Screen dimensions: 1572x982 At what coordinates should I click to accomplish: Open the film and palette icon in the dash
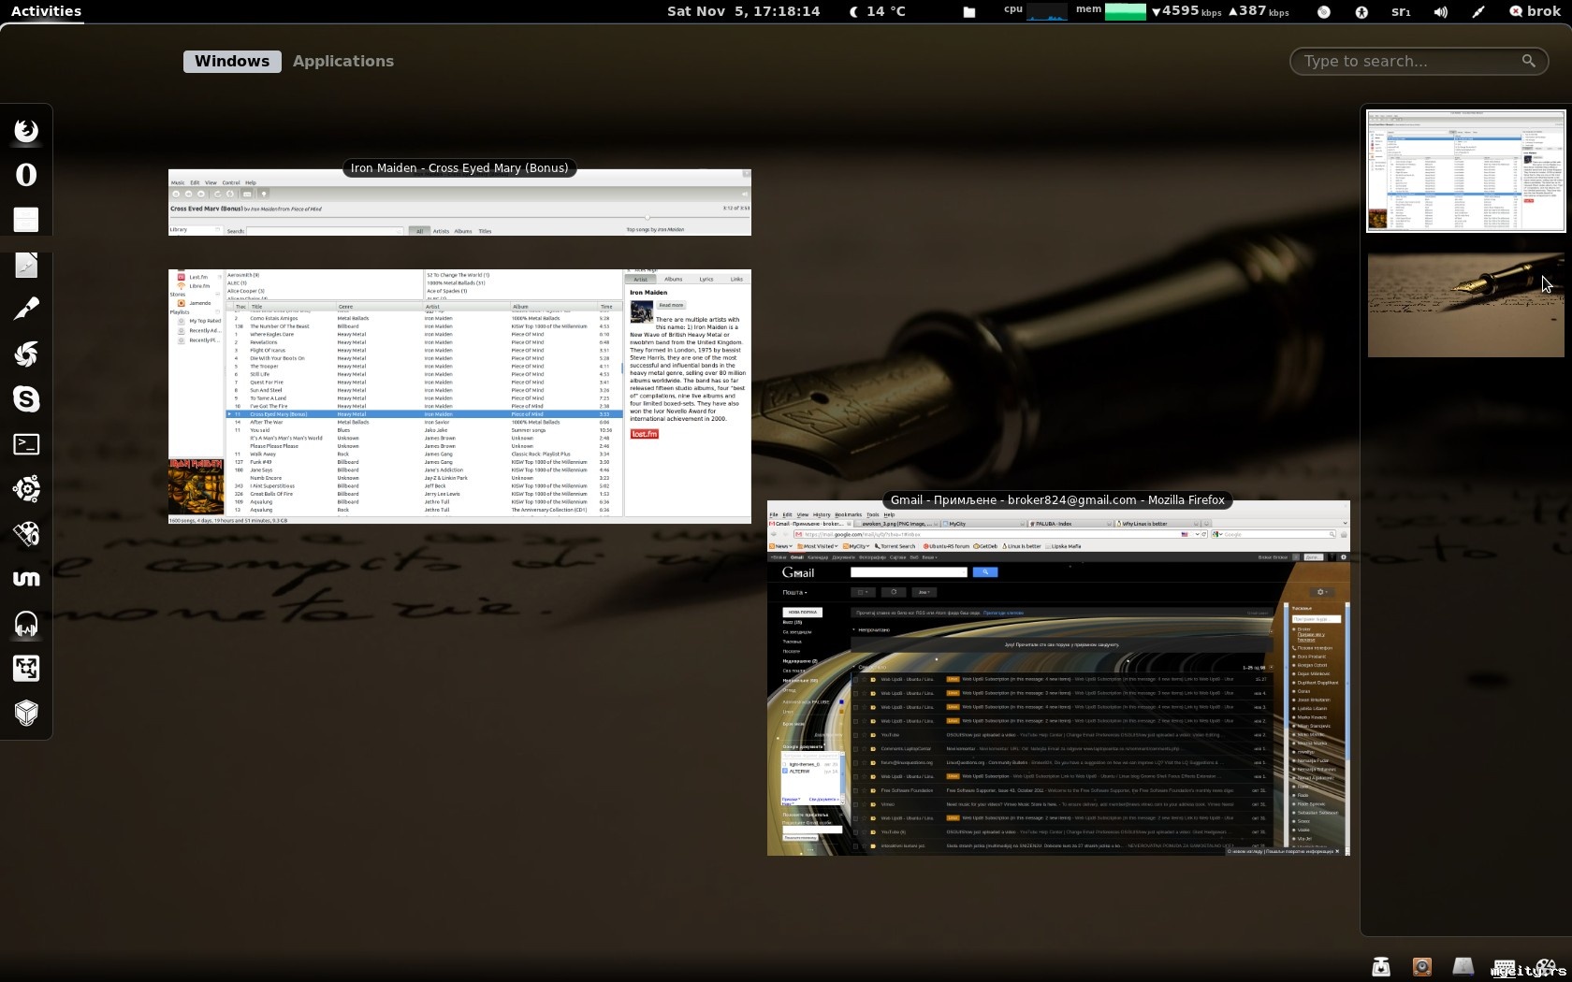pos(26,534)
